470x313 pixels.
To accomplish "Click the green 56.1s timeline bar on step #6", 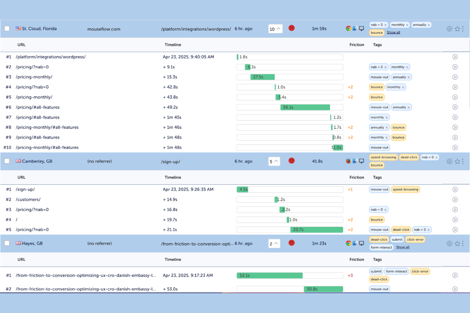I will point(305,107).
